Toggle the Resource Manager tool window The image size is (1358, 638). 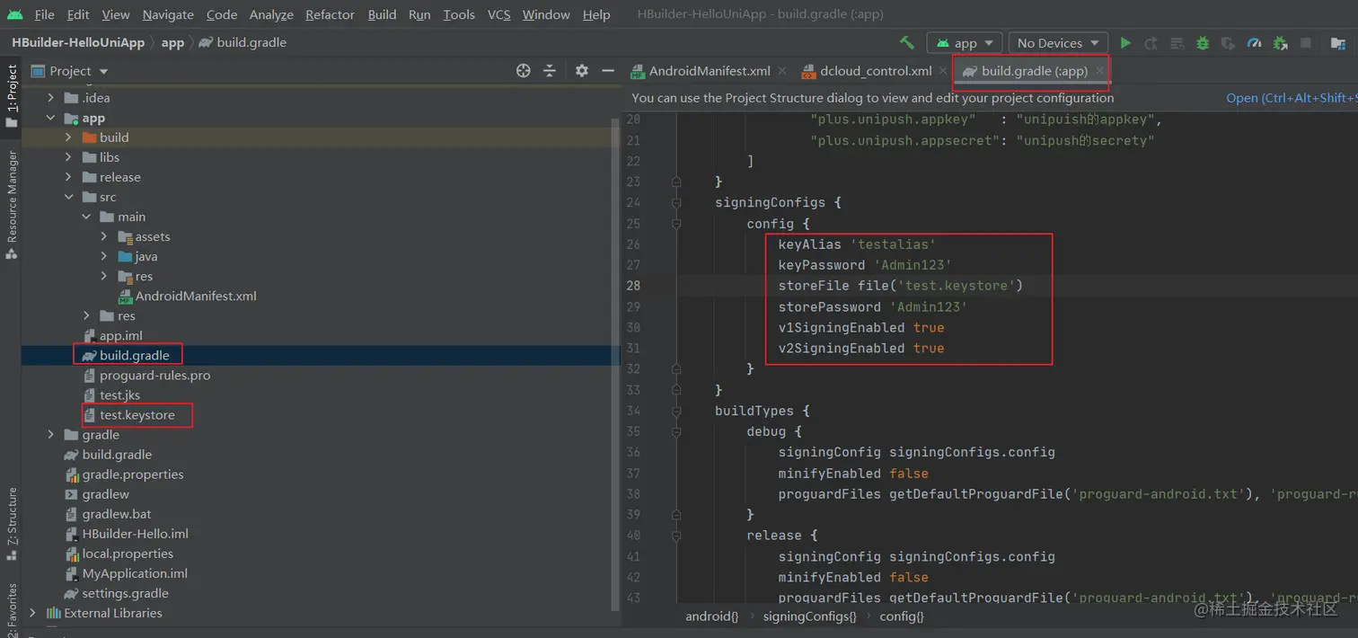pos(12,204)
